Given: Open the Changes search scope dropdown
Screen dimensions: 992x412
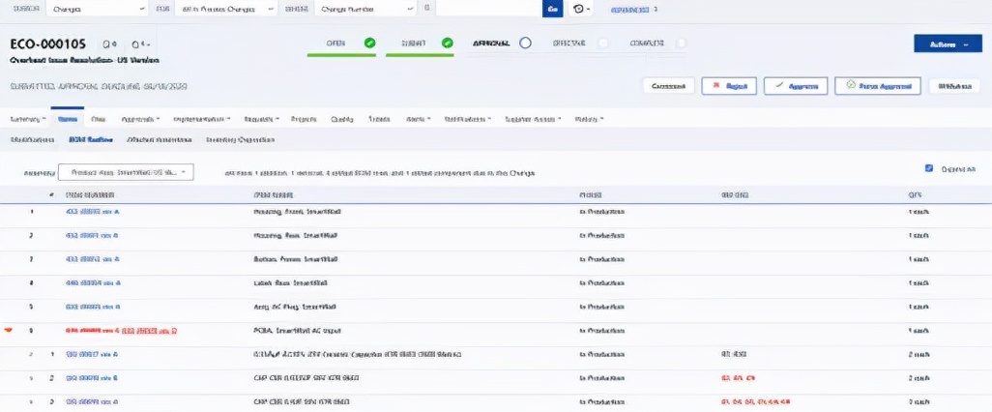Looking at the screenshot, I should [95, 9].
